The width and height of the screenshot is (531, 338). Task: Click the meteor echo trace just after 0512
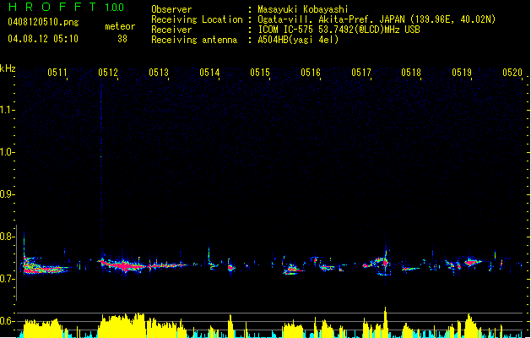tap(123, 265)
